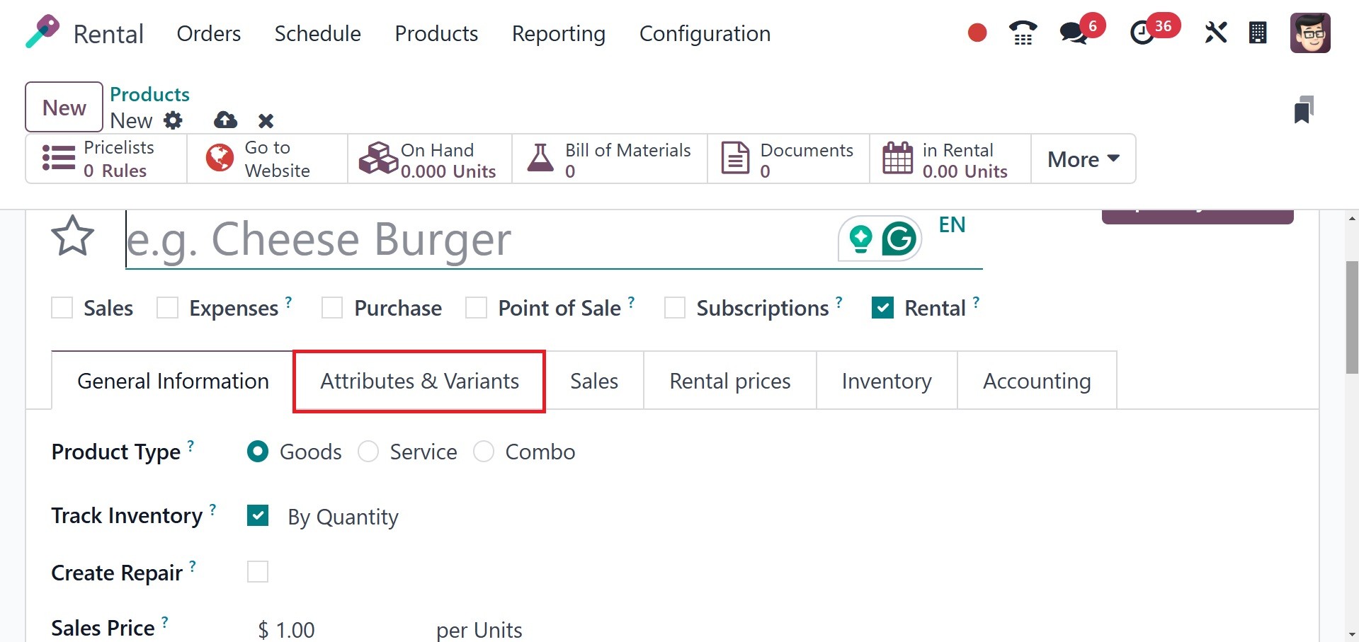1359x642 pixels.
Task: Open the Configuration menu
Action: point(705,34)
